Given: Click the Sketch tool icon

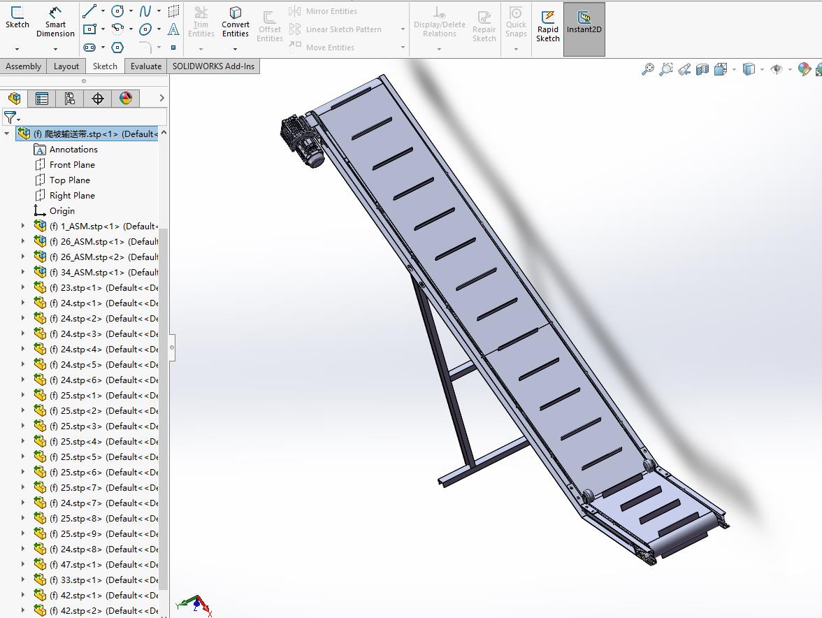Looking at the screenshot, I should (x=17, y=17).
